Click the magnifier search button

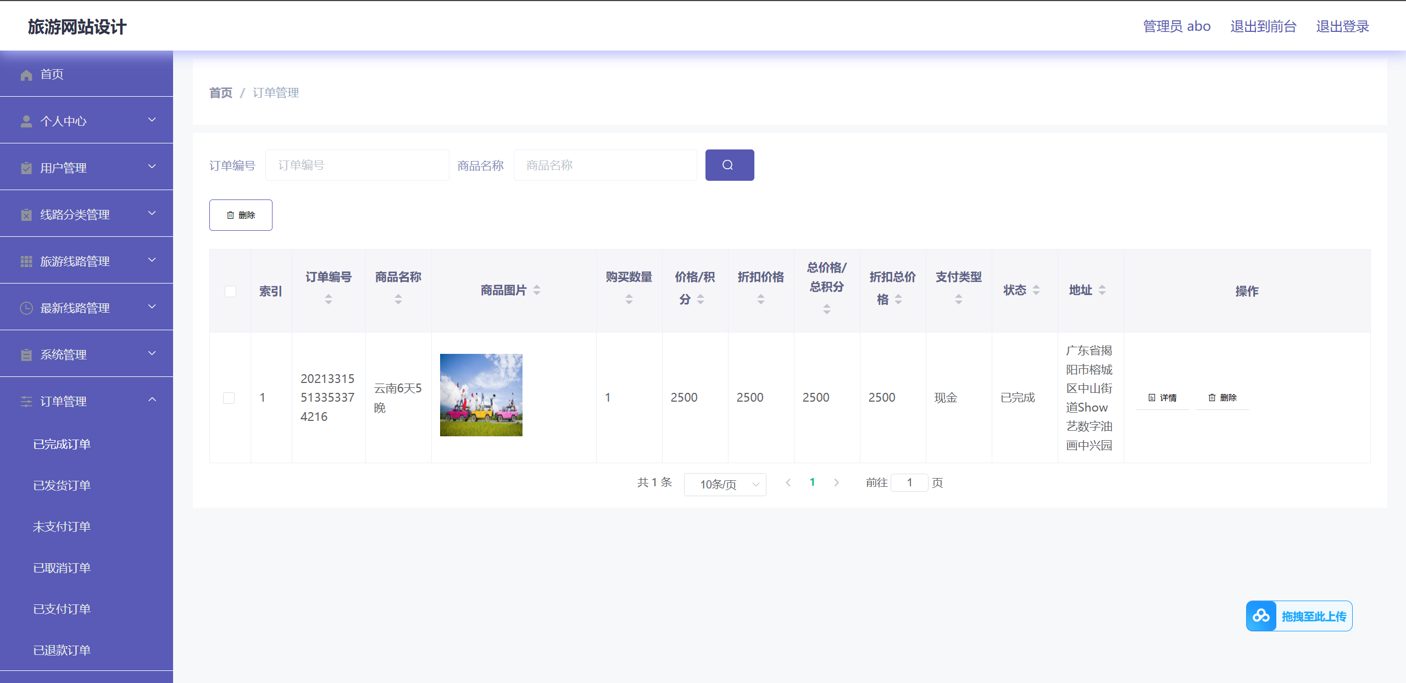coord(729,165)
